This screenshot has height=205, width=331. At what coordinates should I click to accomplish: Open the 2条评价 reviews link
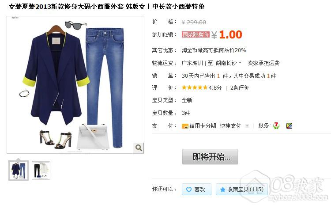point(240,88)
